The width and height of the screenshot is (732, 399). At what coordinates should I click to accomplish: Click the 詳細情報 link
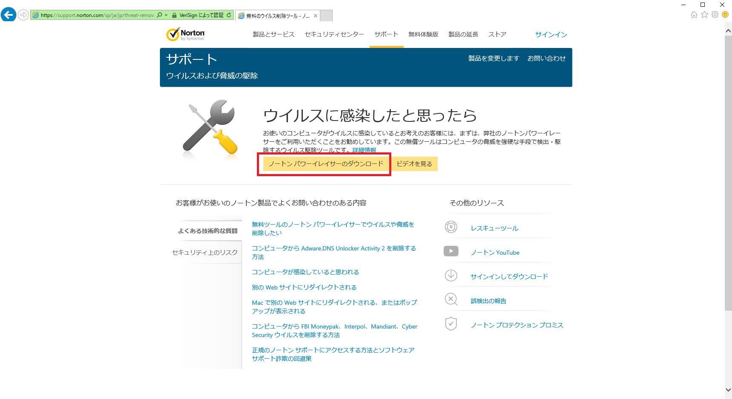tap(364, 150)
